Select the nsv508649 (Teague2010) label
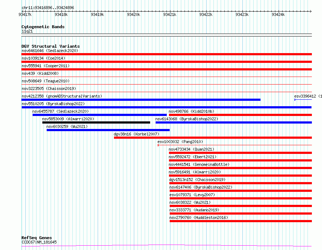322x250 pixels. tap(46, 81)
